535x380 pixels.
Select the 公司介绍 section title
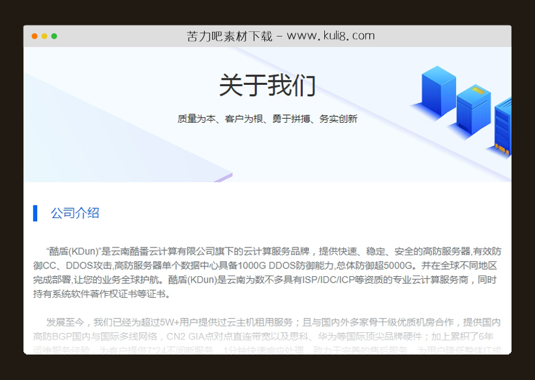[x=74, y=212]
